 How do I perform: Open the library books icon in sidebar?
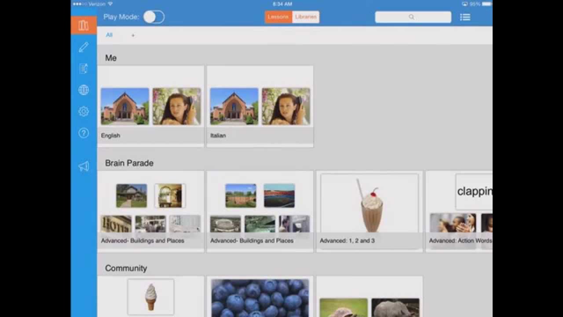tap(84, 25)
